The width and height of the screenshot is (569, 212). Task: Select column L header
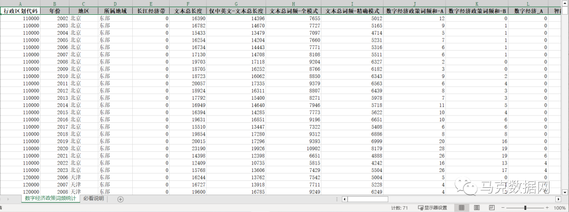[528, 3]
